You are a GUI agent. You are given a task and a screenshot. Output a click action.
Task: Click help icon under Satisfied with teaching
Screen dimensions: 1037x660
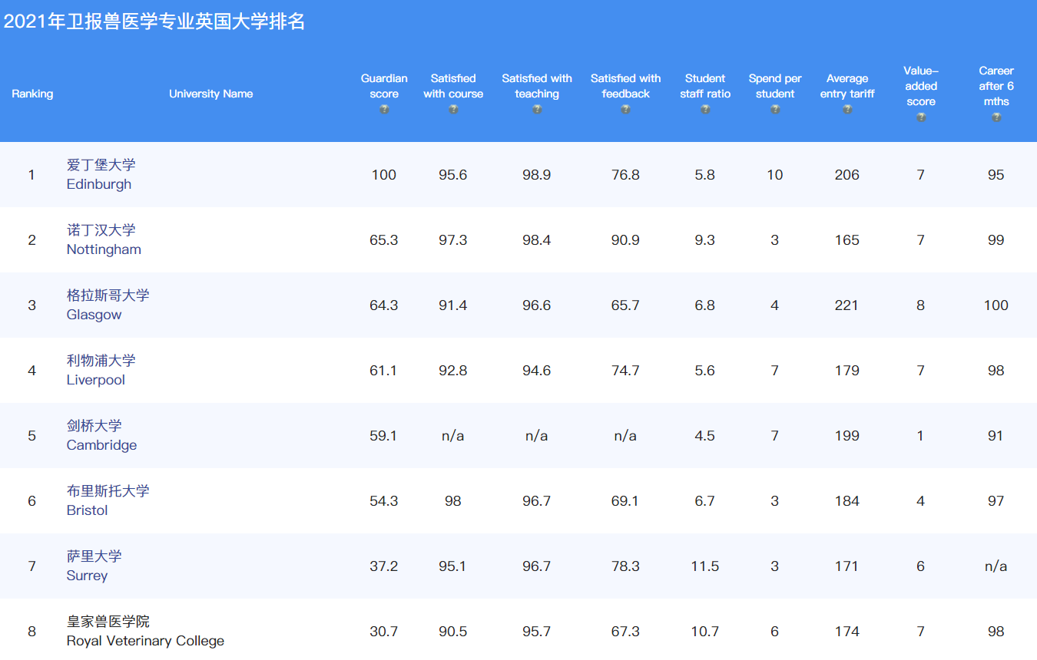(x=537, y=110)
